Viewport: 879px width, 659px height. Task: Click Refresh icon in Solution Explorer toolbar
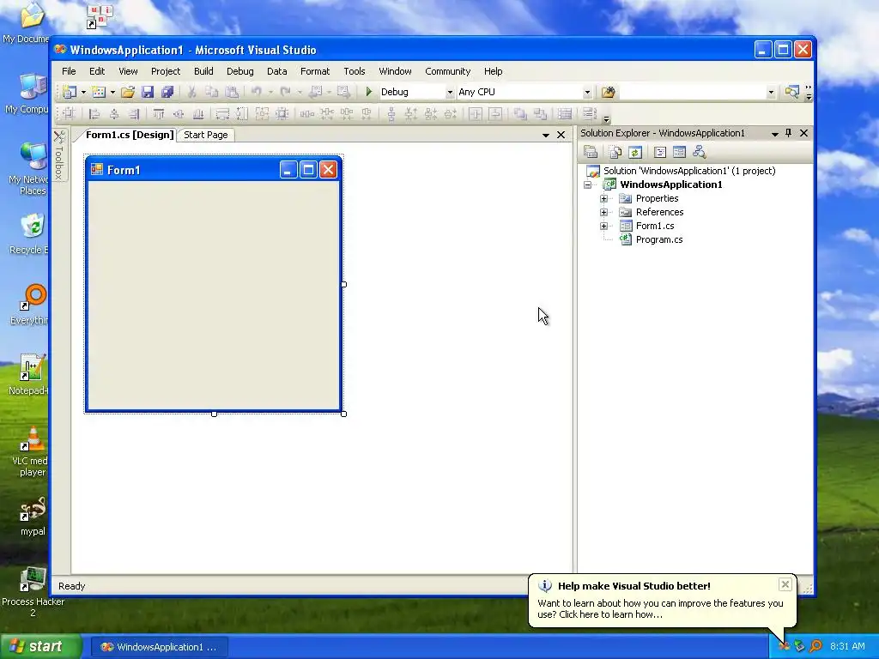634,152
